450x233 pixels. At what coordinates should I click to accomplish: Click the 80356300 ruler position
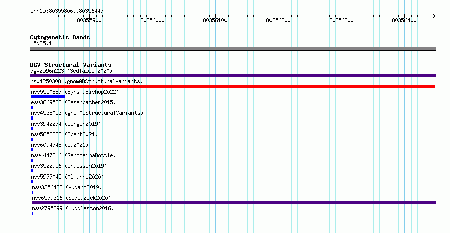point(341,20)
